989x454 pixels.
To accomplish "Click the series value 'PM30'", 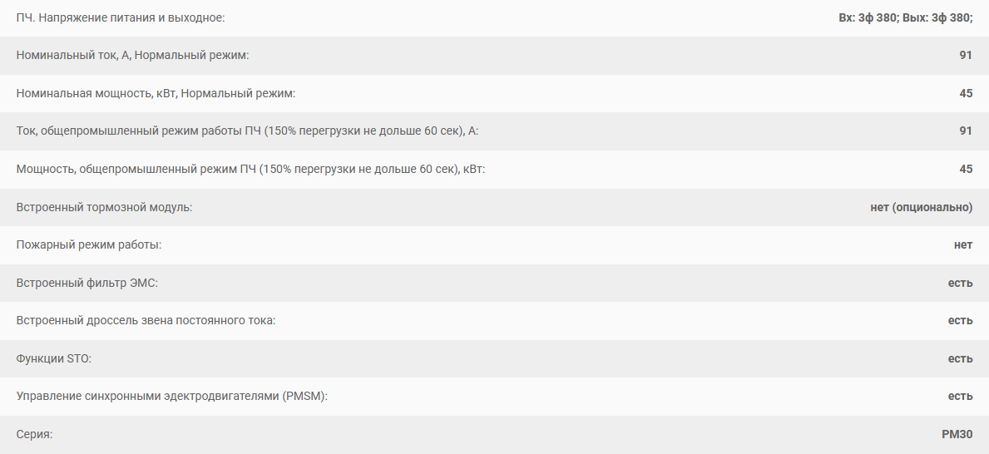I will [x=957, y=434].
